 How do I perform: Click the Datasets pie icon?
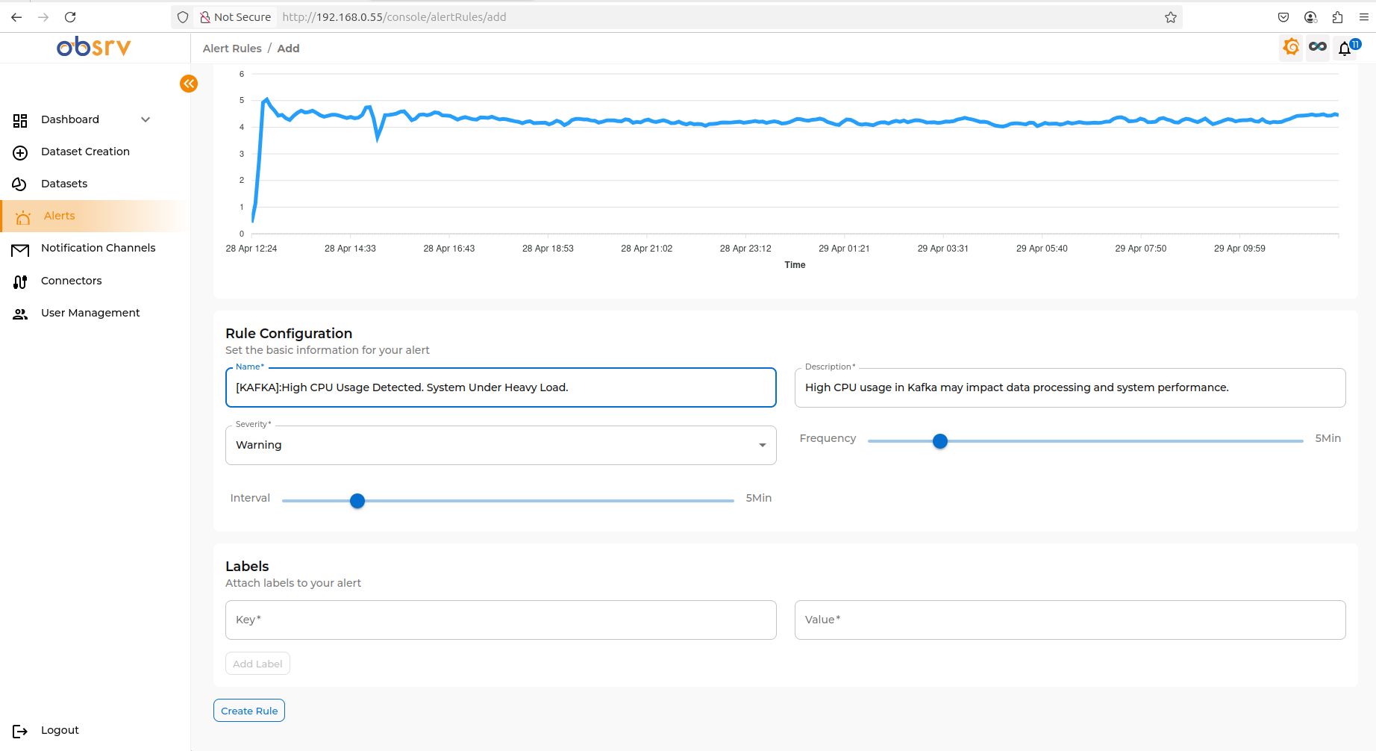pyautogui.click(x=20, y=184)
